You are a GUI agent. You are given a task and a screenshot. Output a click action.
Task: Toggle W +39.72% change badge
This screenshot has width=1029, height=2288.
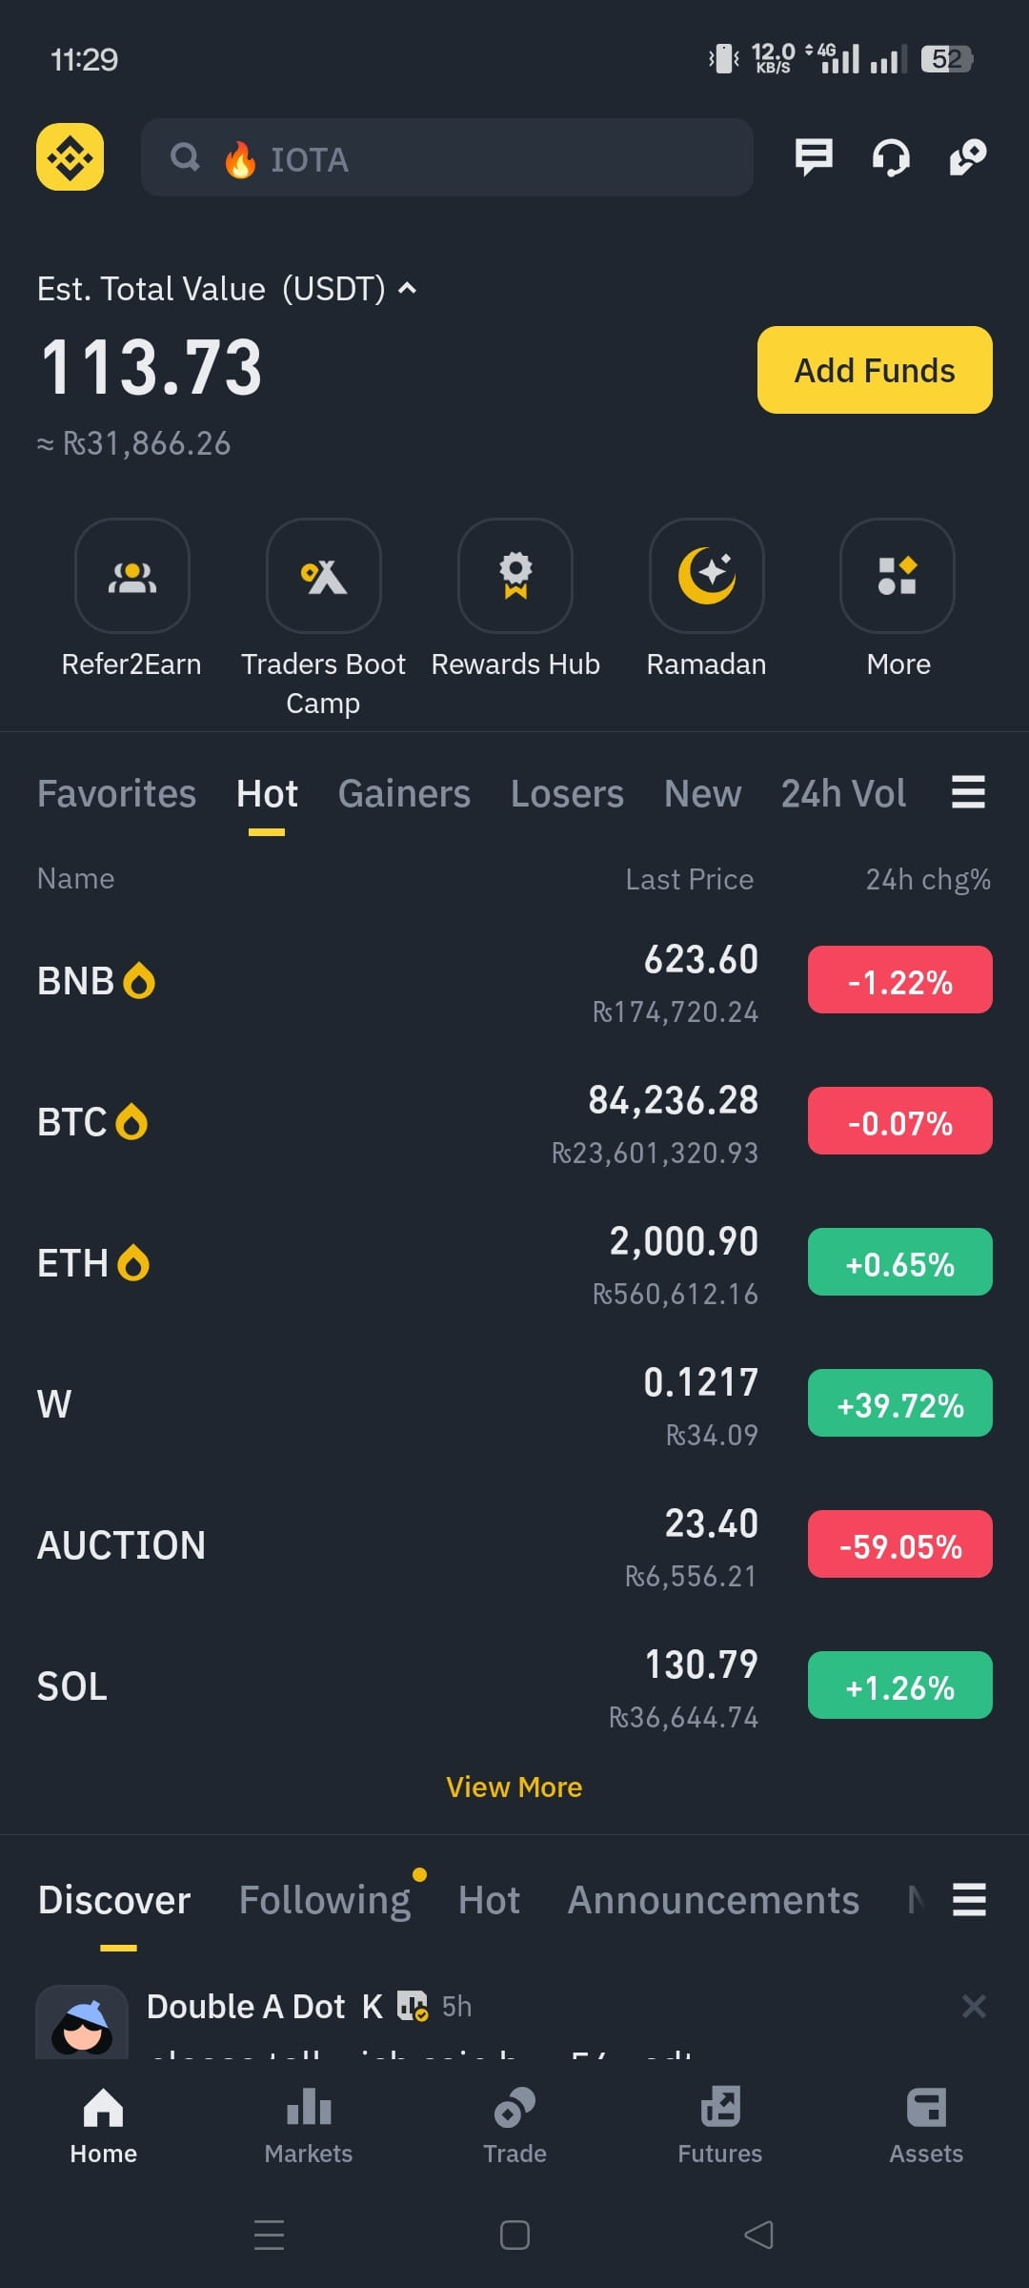pos(900,1403)
